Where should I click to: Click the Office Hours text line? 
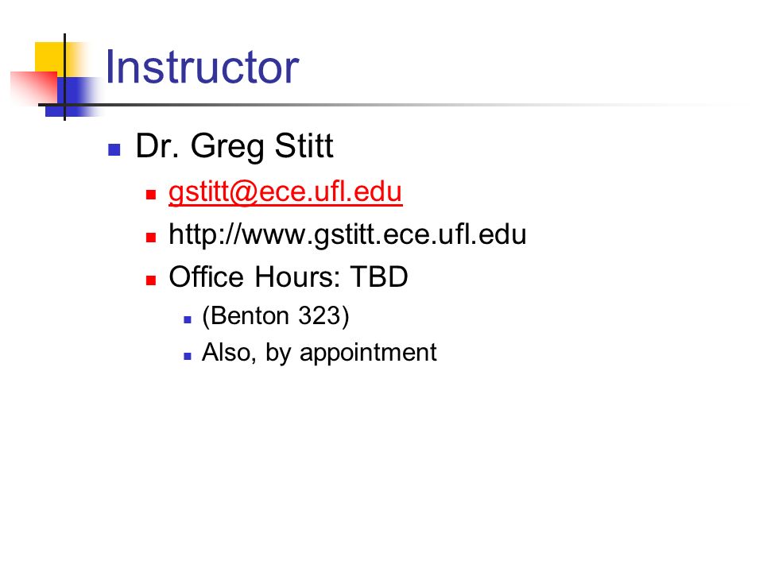[288, 277]
